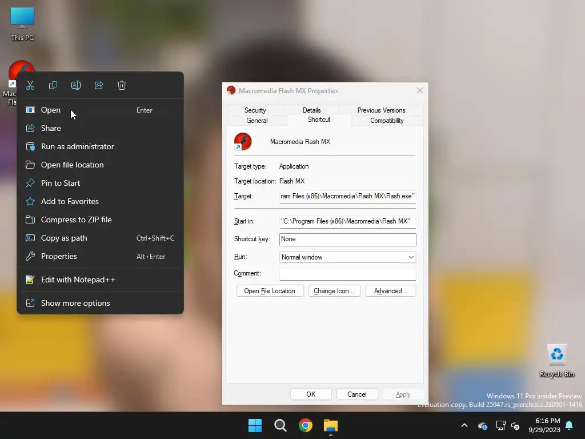Click the Comment field

(x=347, y=274)
